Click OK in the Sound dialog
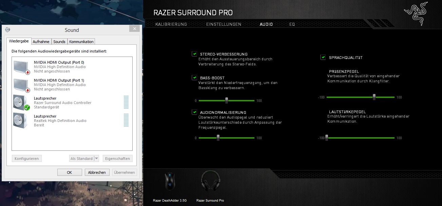The width and height of the screenshot is (442, 206). tap(70, 172)
